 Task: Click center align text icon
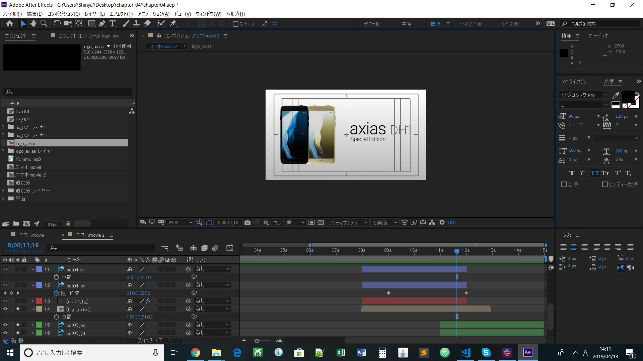[574, 247]
